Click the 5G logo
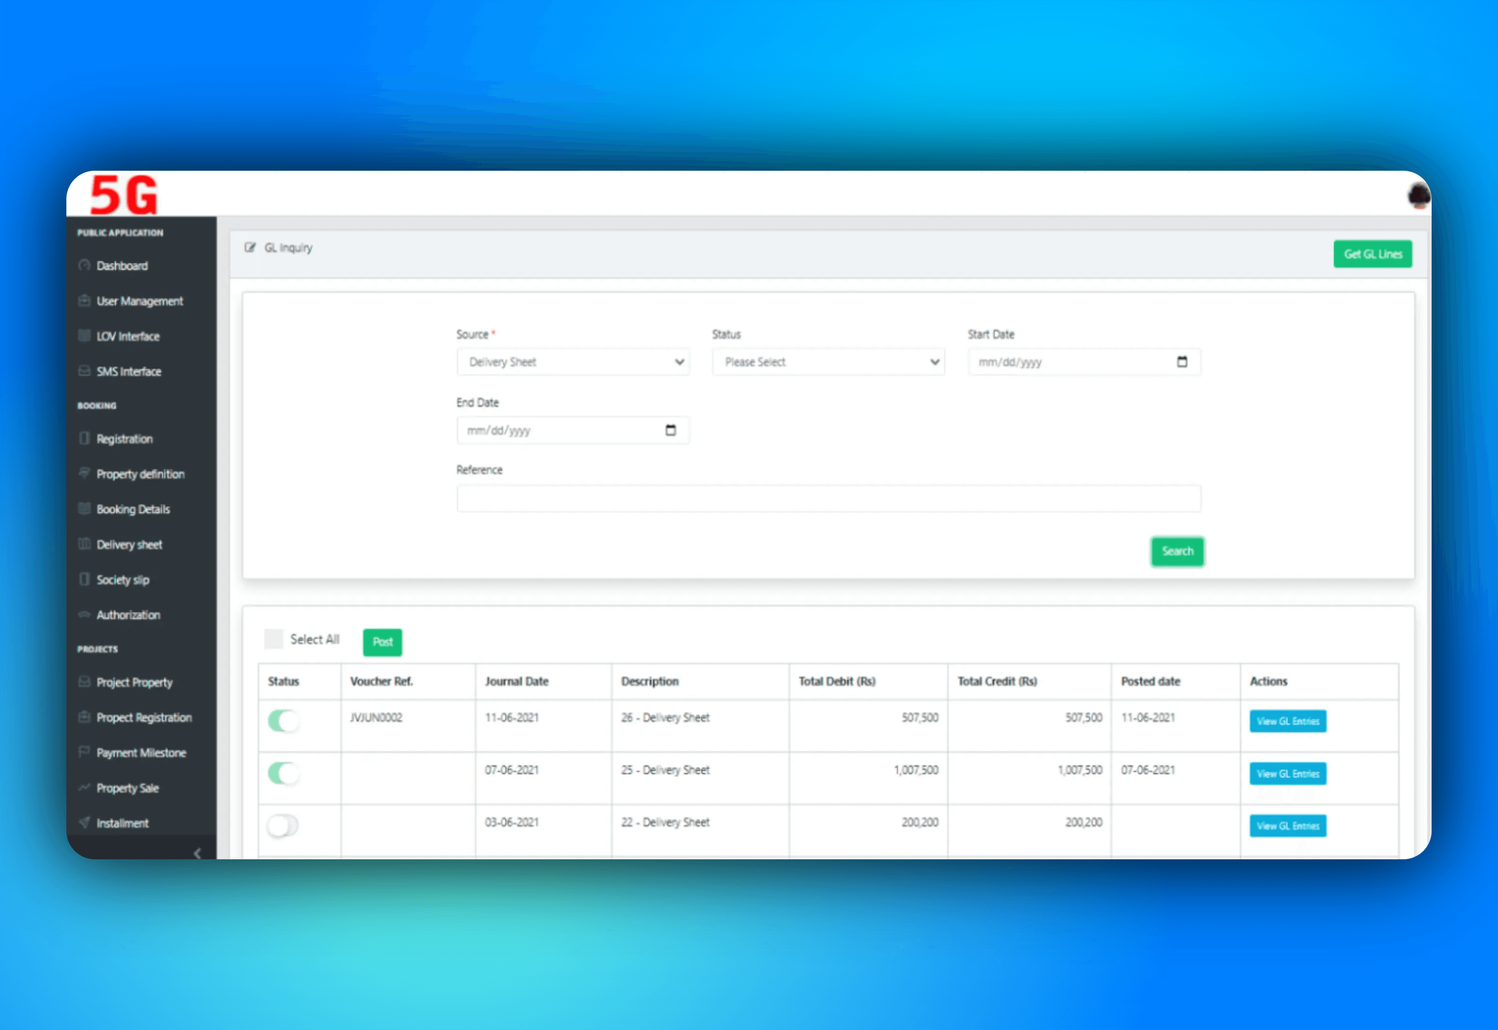The image size is (1498, 1030). 124,194
